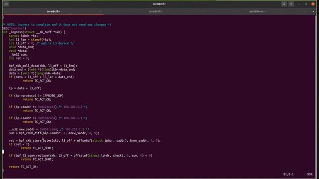Click the 'void *data;' declaration
Screen dimensions: 319x179
[18, 51]
